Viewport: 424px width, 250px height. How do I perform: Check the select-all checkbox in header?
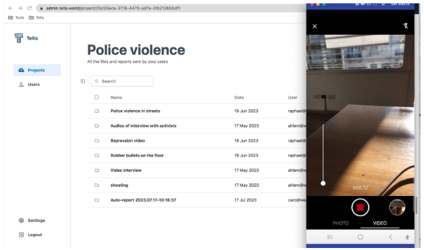click(97, 97)
